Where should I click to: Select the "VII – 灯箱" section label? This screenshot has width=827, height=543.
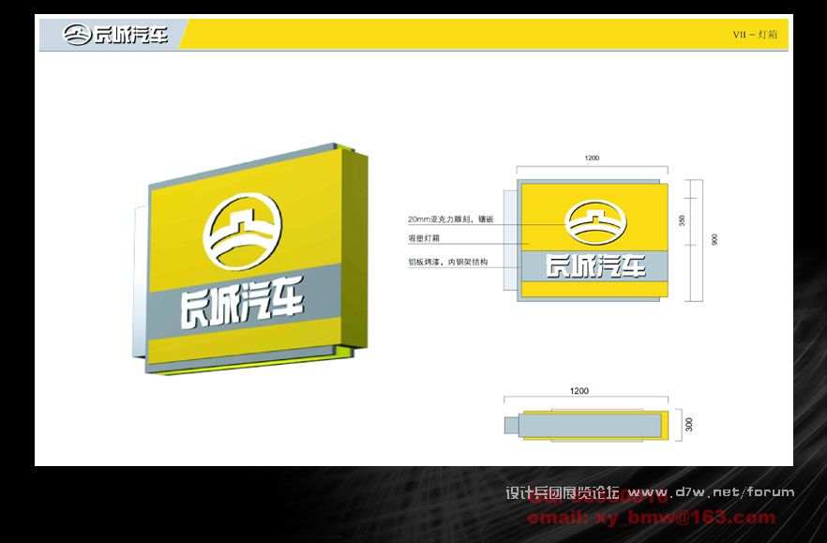pyautogui.click(x=755, y=35)
